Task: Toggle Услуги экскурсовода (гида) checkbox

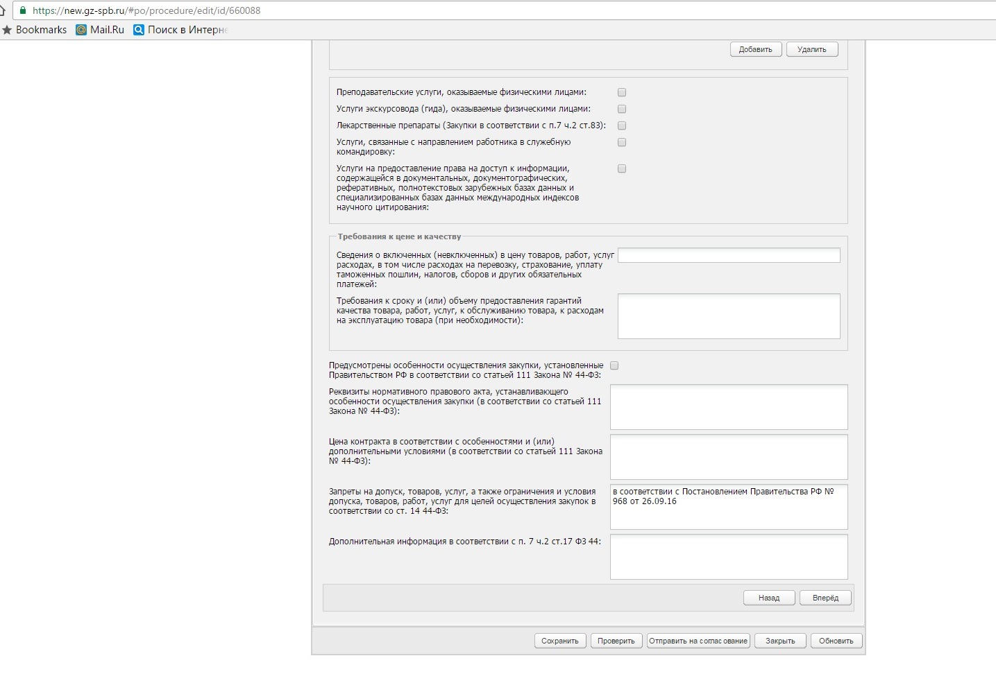Action: pos(622,109)
